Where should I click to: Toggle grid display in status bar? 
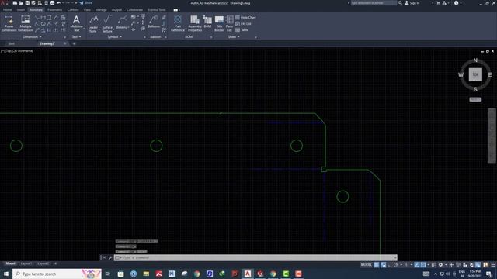tap(376, 265)
